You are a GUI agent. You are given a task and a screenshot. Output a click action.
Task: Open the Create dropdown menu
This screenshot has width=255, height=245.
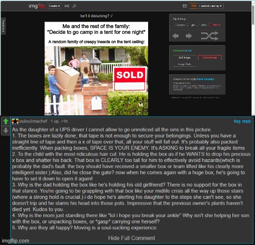(x=54, y=6)
